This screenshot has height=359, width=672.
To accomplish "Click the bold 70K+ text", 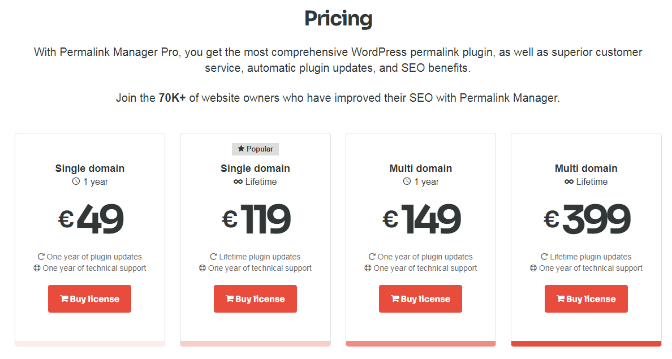I will (172, 98).
